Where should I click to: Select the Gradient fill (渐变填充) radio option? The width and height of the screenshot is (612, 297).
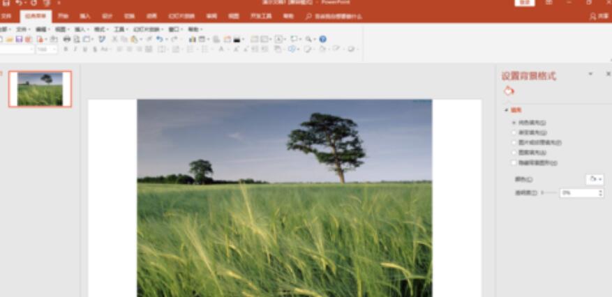pyautogui.click(x=514, y=132)
